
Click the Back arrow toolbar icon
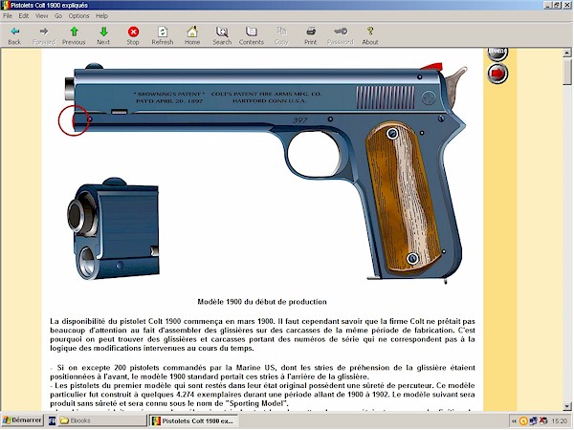pos(14,32)
